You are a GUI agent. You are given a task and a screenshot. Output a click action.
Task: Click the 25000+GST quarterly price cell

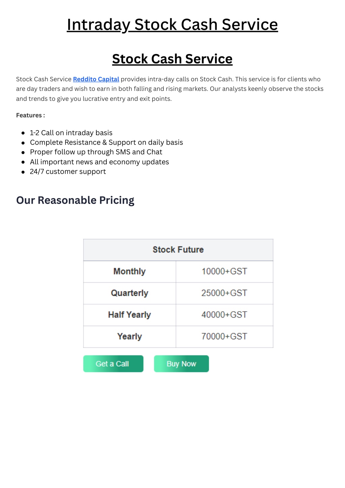point(224,293)
